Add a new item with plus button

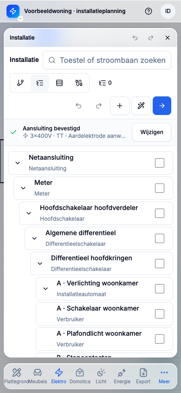[x=120, y=106]
